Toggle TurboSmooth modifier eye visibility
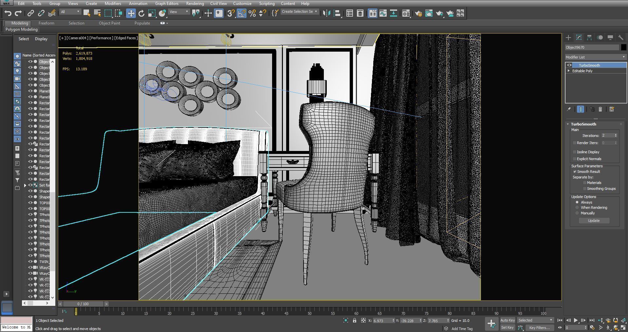The width and height of the screenshot is (628, 332). tap(569, 65)
